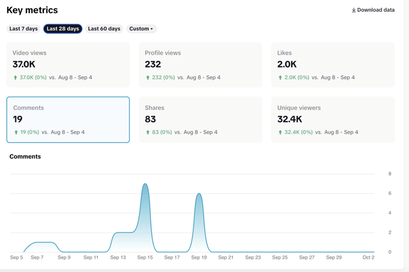Image resolution: width=409 pixels, height=272 pixels.
Task: Click the green up arrow in Video views
Action: point(15,78)
